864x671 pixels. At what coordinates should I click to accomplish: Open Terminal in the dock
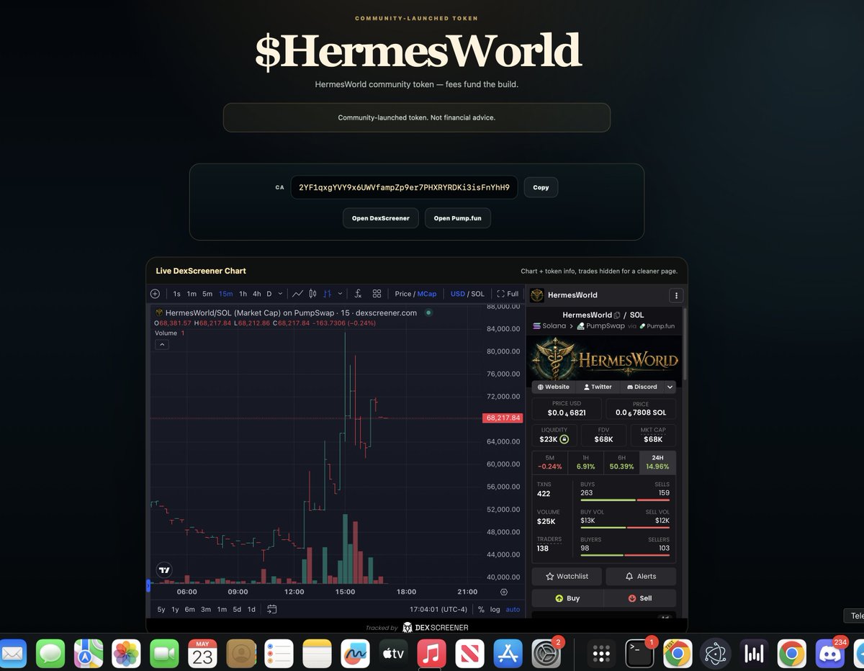pyautogui.click(x=639, y=653)
